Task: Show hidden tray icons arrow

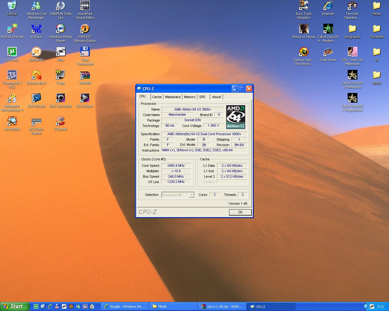Action: [x=366, y=306]
